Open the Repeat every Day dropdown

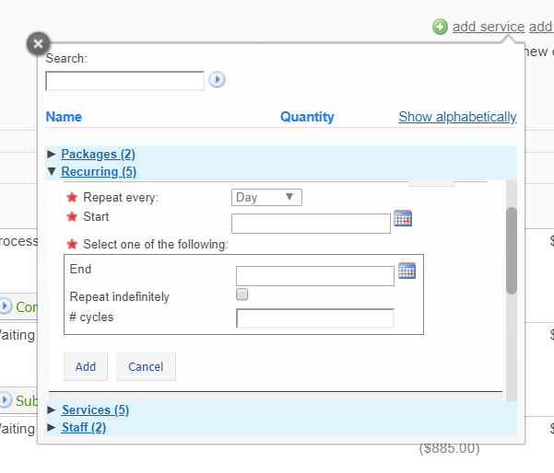(265, 197)
